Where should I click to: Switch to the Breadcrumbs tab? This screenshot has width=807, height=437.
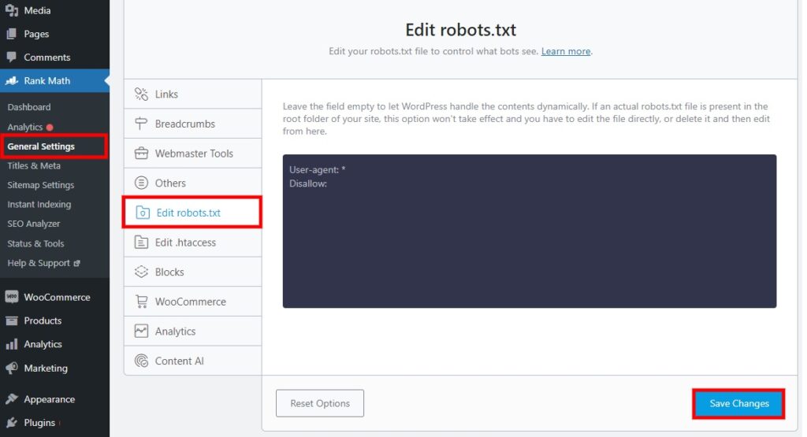pyautogui.click(x=192, y=124)
